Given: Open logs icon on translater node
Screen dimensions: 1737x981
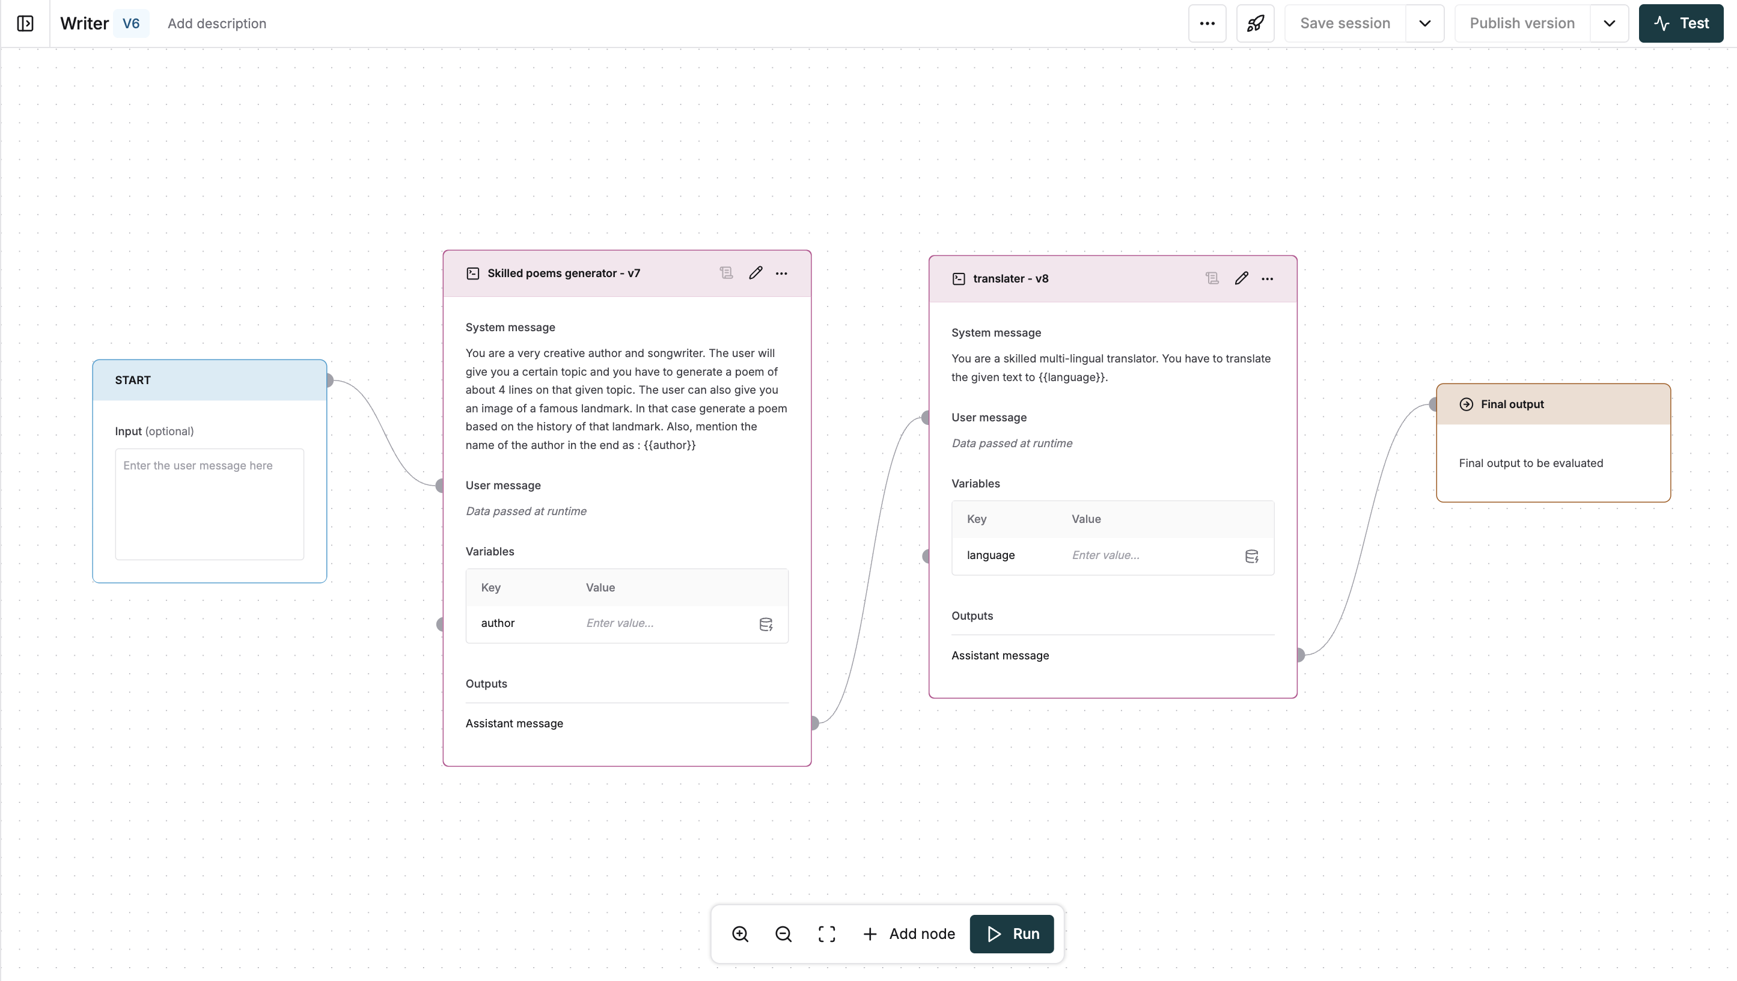Looking at the screenshot, I should [x=1212, y=278].
